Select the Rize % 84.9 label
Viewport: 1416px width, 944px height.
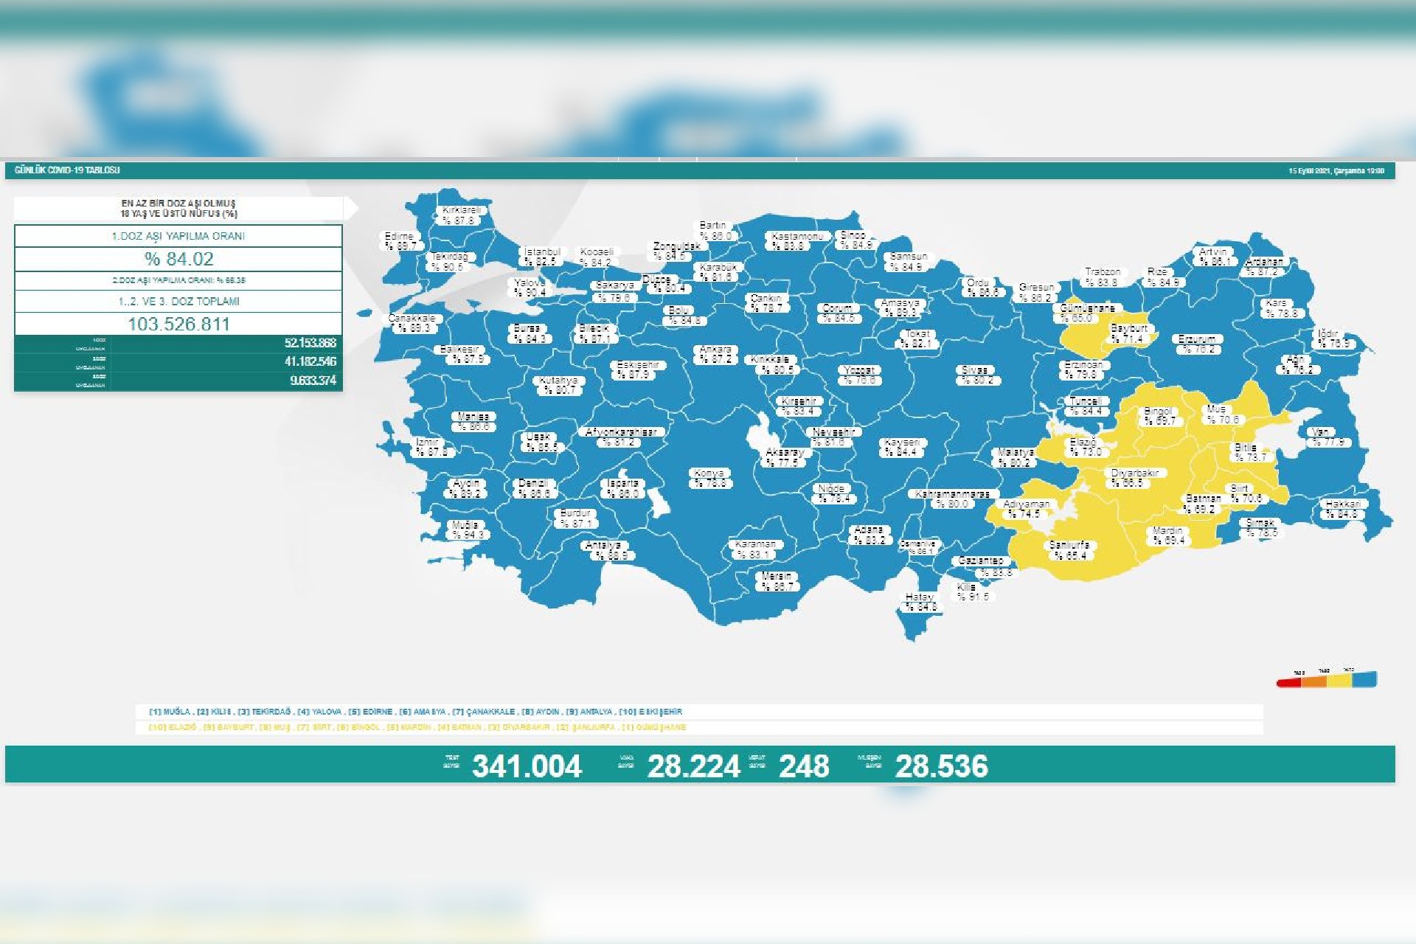click(x=1162, y=277)
